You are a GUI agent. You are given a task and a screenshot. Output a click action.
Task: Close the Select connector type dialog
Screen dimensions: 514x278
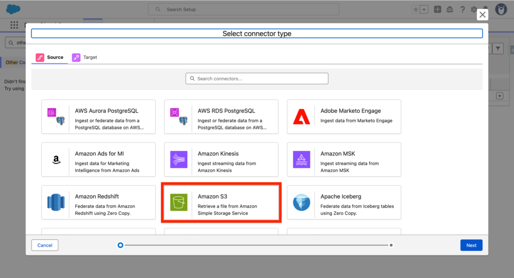pos(482,15)
